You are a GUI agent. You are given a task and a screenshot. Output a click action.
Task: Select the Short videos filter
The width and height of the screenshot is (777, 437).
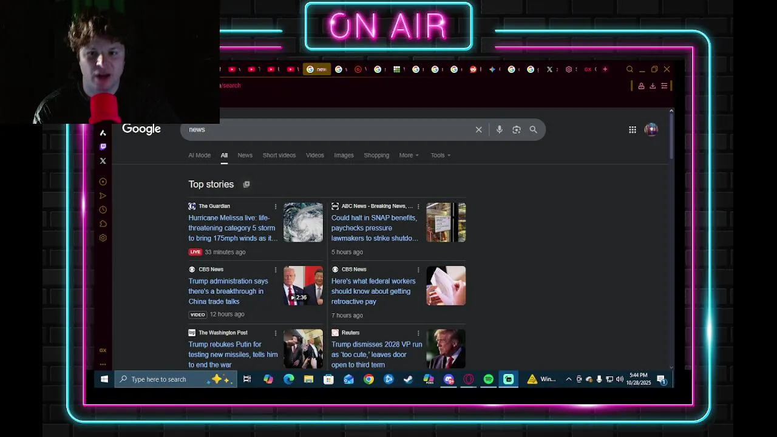pos(279,155)
